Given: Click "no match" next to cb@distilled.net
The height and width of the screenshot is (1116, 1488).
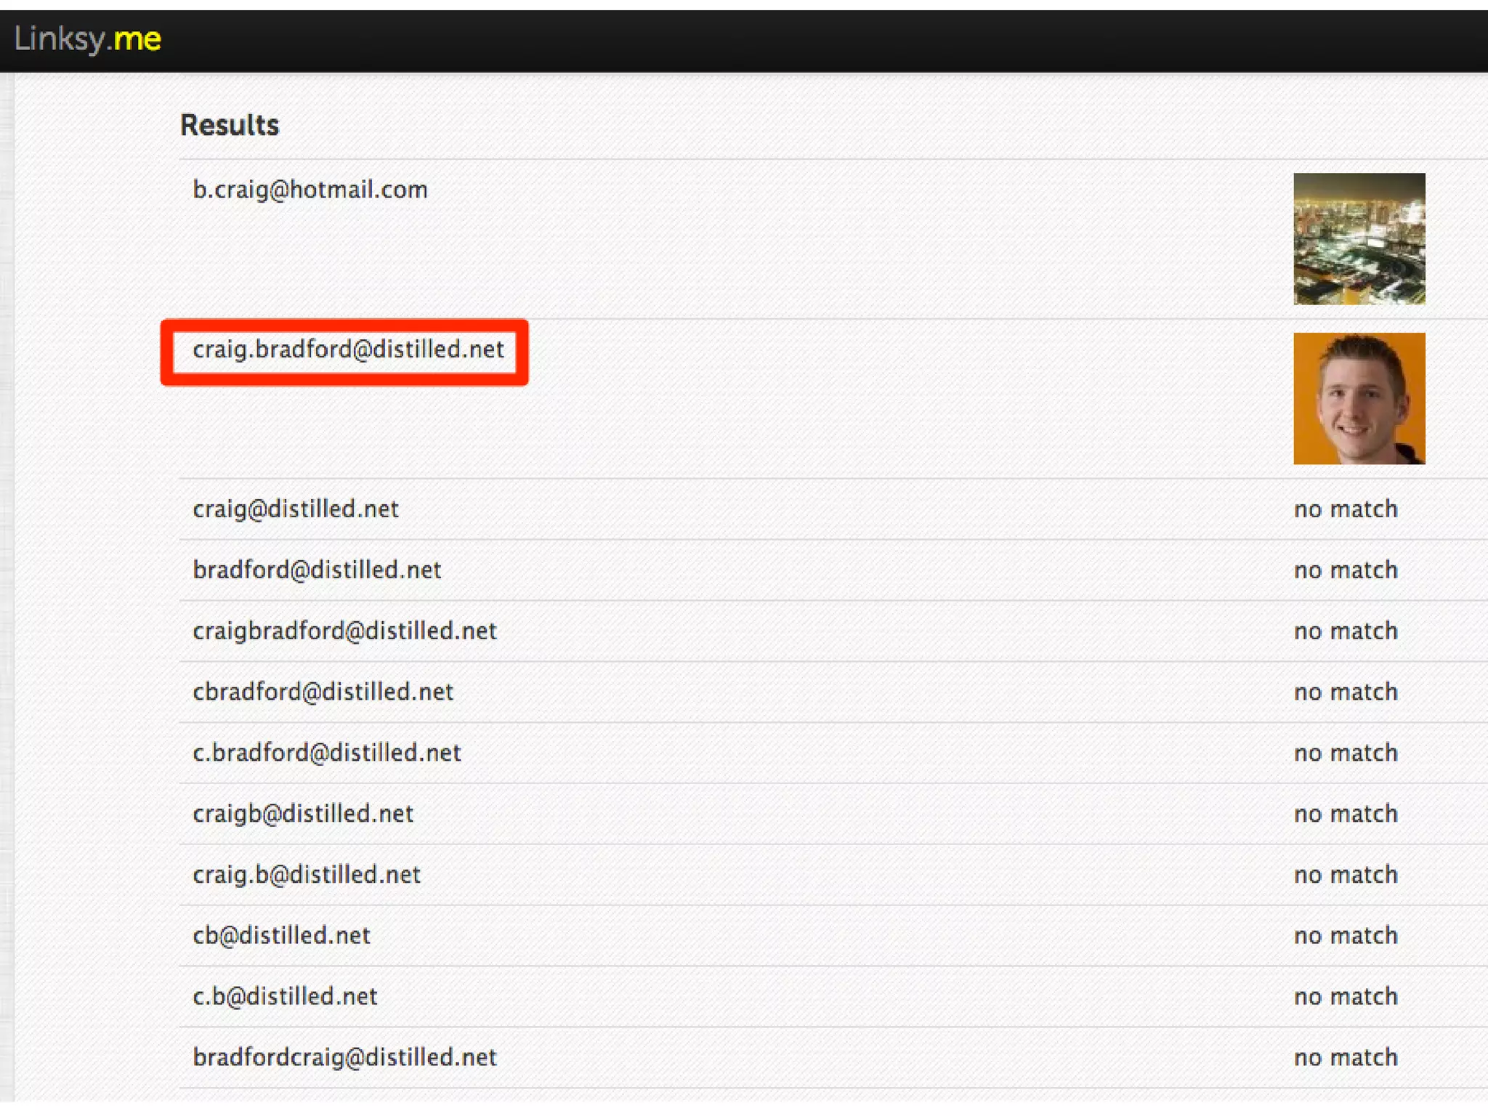Looking at the screenshot, I should [x=1346, y=936].
